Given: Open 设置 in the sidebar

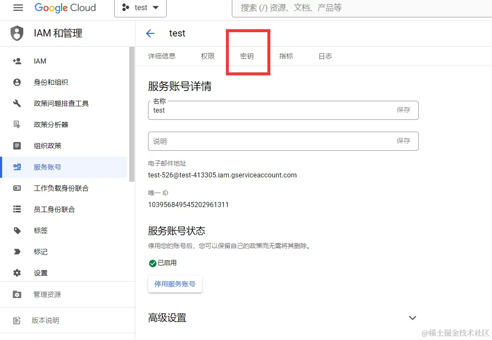Looking at the screenshot, I should tap(64, 273).
